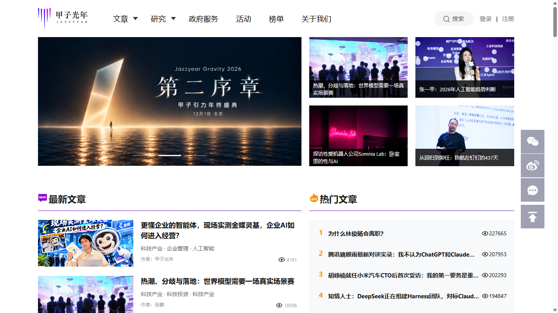Go to 政府服务 page
This screenshot has height=313, width=558.
pos(203,19)
